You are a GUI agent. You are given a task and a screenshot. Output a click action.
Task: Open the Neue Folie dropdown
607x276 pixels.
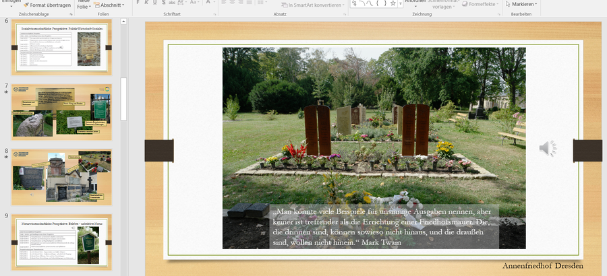84,4
